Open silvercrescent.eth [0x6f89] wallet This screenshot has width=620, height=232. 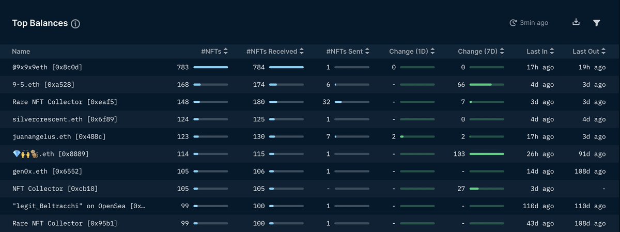coord(65,119)
